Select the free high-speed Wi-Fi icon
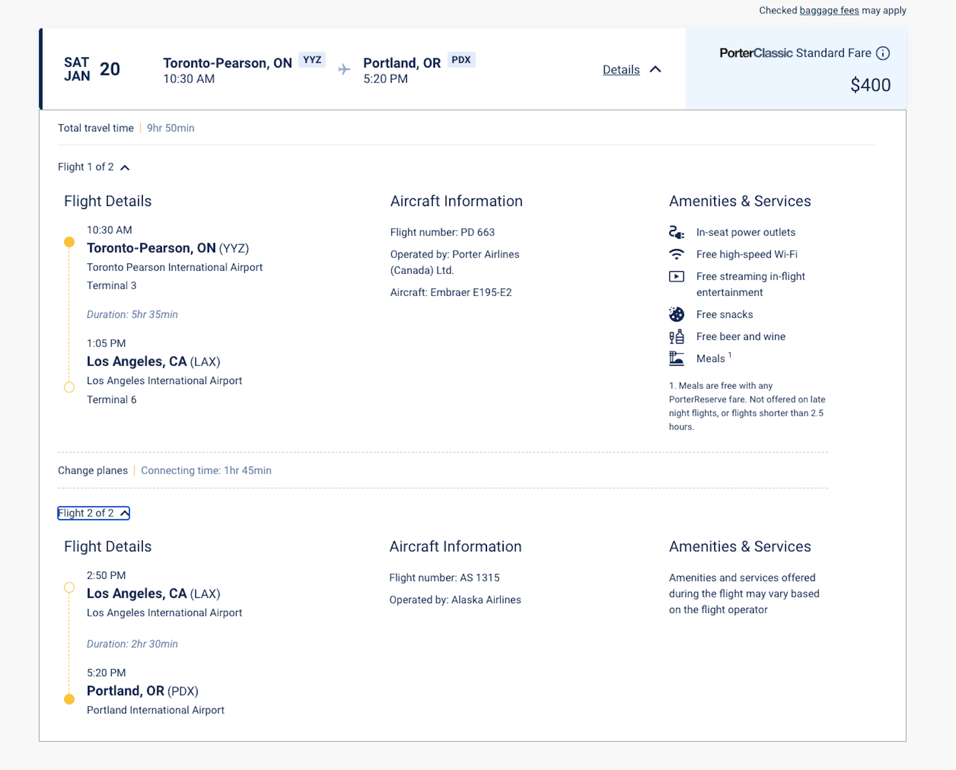This screenshot has width=956, height=770. (677, 254)
